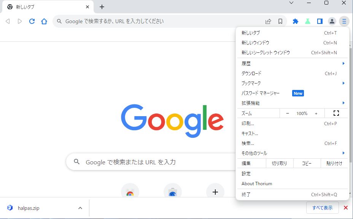The width and height of the screenshot is (353, 219).
Task: Bookmark this tab using the bookmark icon
Action: 280,21
